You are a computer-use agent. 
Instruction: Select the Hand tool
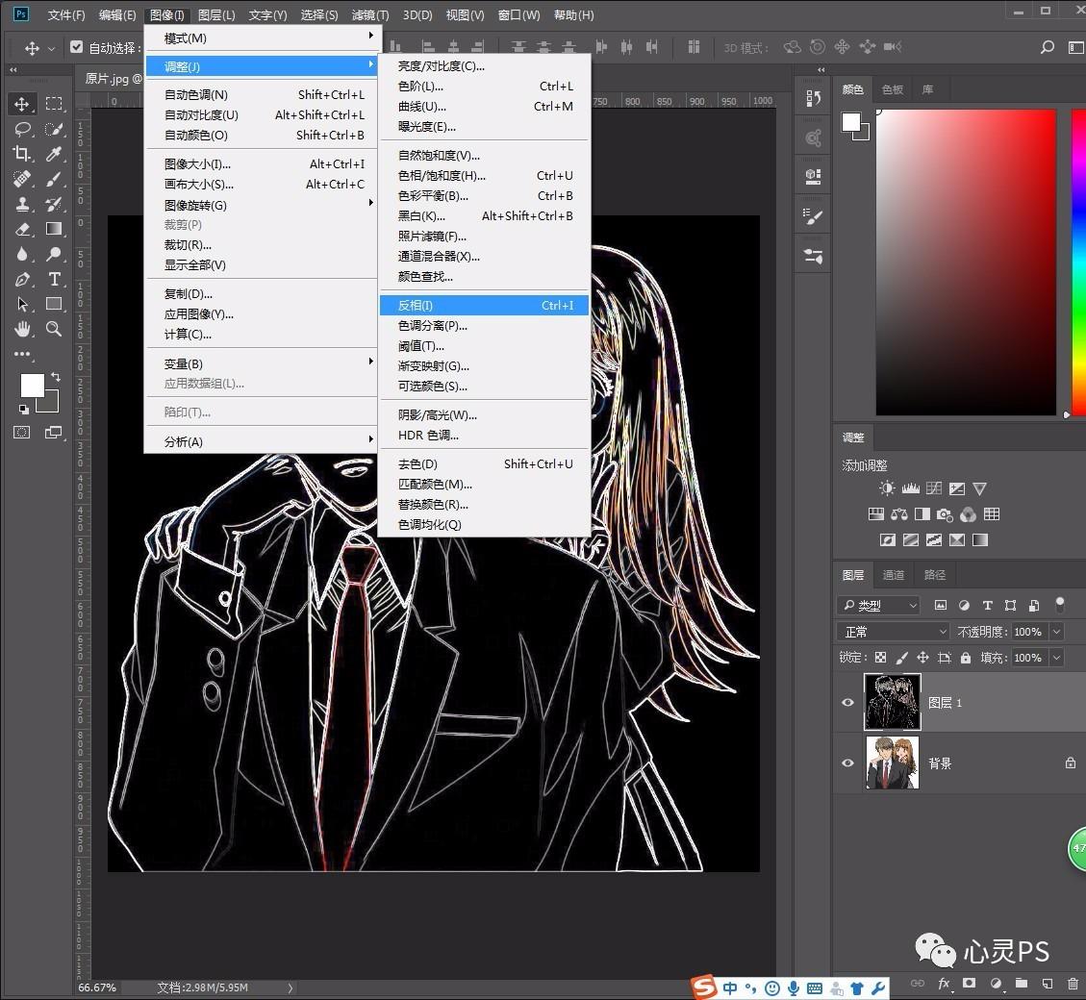[x=23, y=329]
